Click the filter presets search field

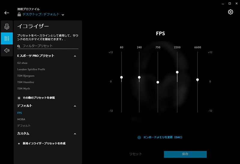click(x=48, y=46)
